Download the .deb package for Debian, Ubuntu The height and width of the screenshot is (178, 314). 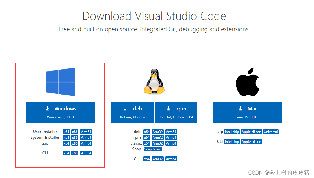[x=133, y=113]
